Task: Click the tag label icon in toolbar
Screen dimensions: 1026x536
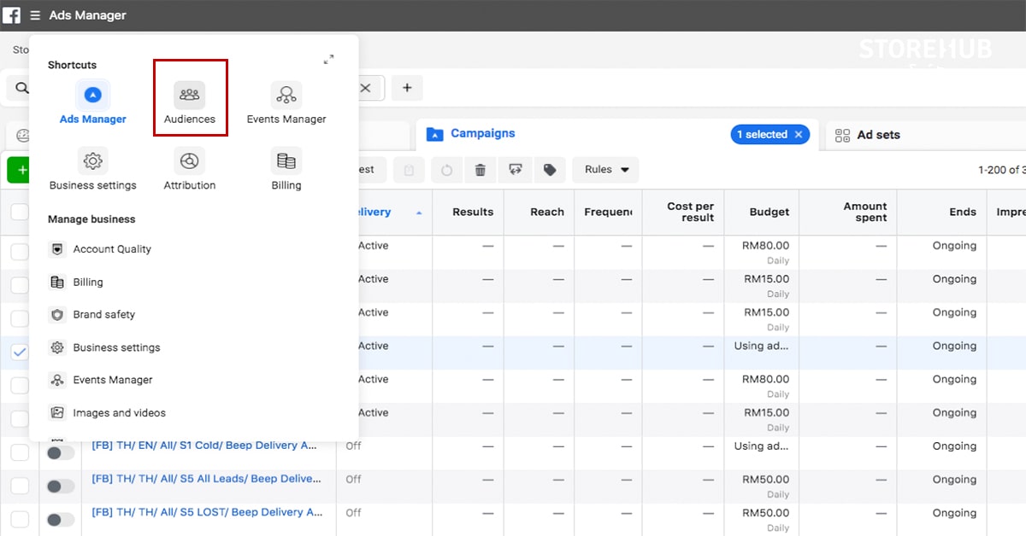Action: coord(550,170)
